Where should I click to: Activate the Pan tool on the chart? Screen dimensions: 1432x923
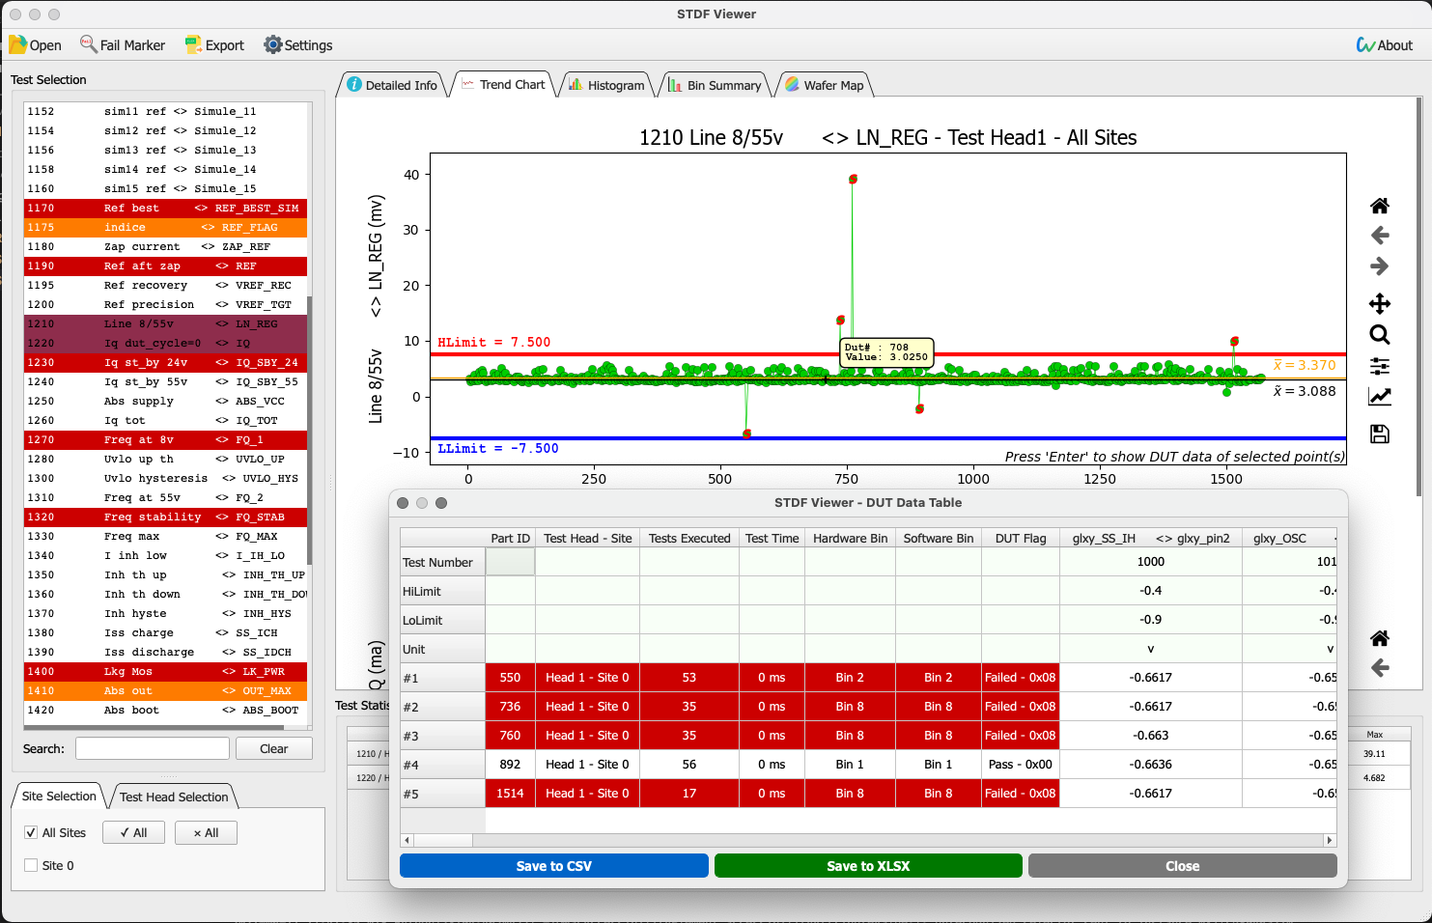click(x=1379, y=303)
